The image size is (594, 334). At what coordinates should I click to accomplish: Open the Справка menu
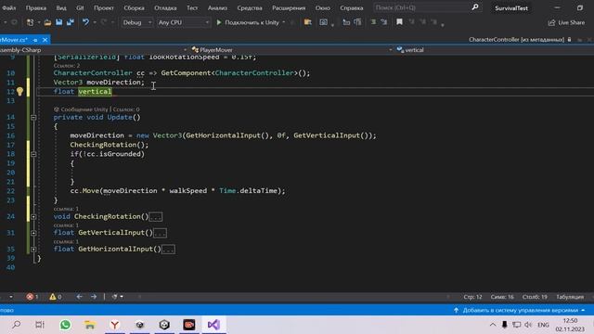coord(351,7)
